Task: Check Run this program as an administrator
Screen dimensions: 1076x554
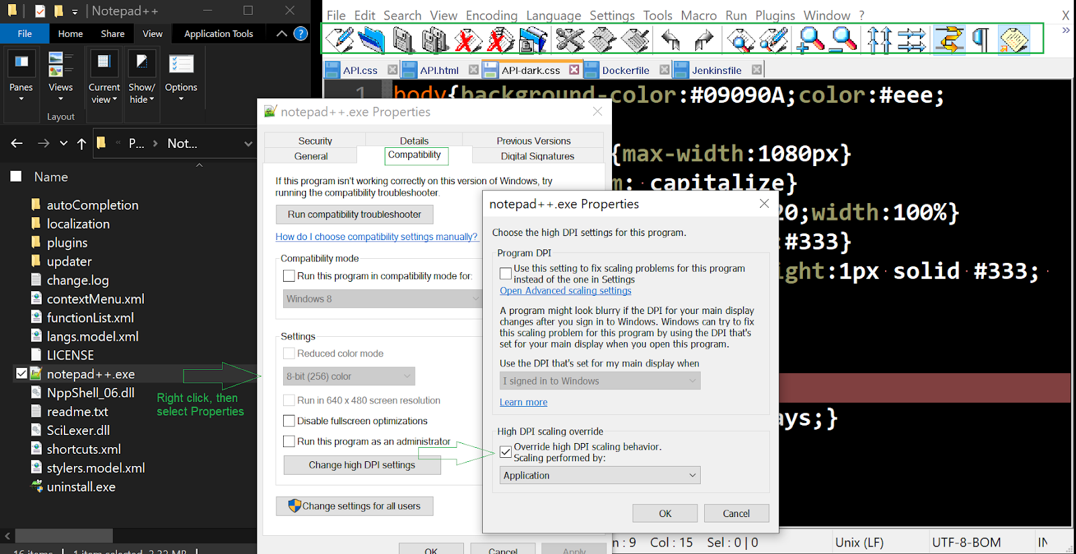Action: pos(289,442)
